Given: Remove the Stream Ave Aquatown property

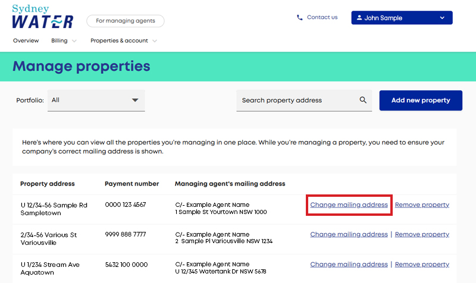Looking at the screenshot, I should (422, 265).
